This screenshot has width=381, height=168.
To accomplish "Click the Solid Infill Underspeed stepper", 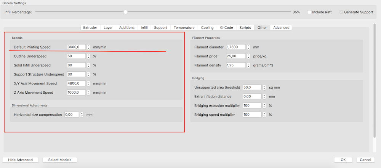I will (88, 65).
